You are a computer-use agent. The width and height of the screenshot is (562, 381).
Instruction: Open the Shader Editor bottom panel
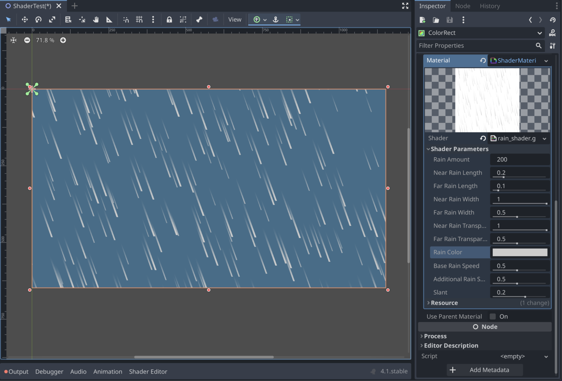pos(148,371)
